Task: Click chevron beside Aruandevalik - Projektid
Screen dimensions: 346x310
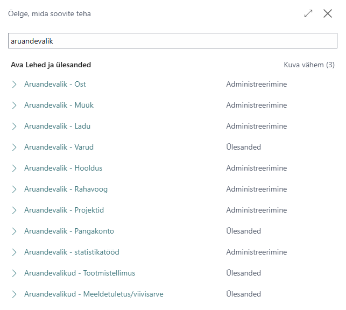Action: (14, 210)
